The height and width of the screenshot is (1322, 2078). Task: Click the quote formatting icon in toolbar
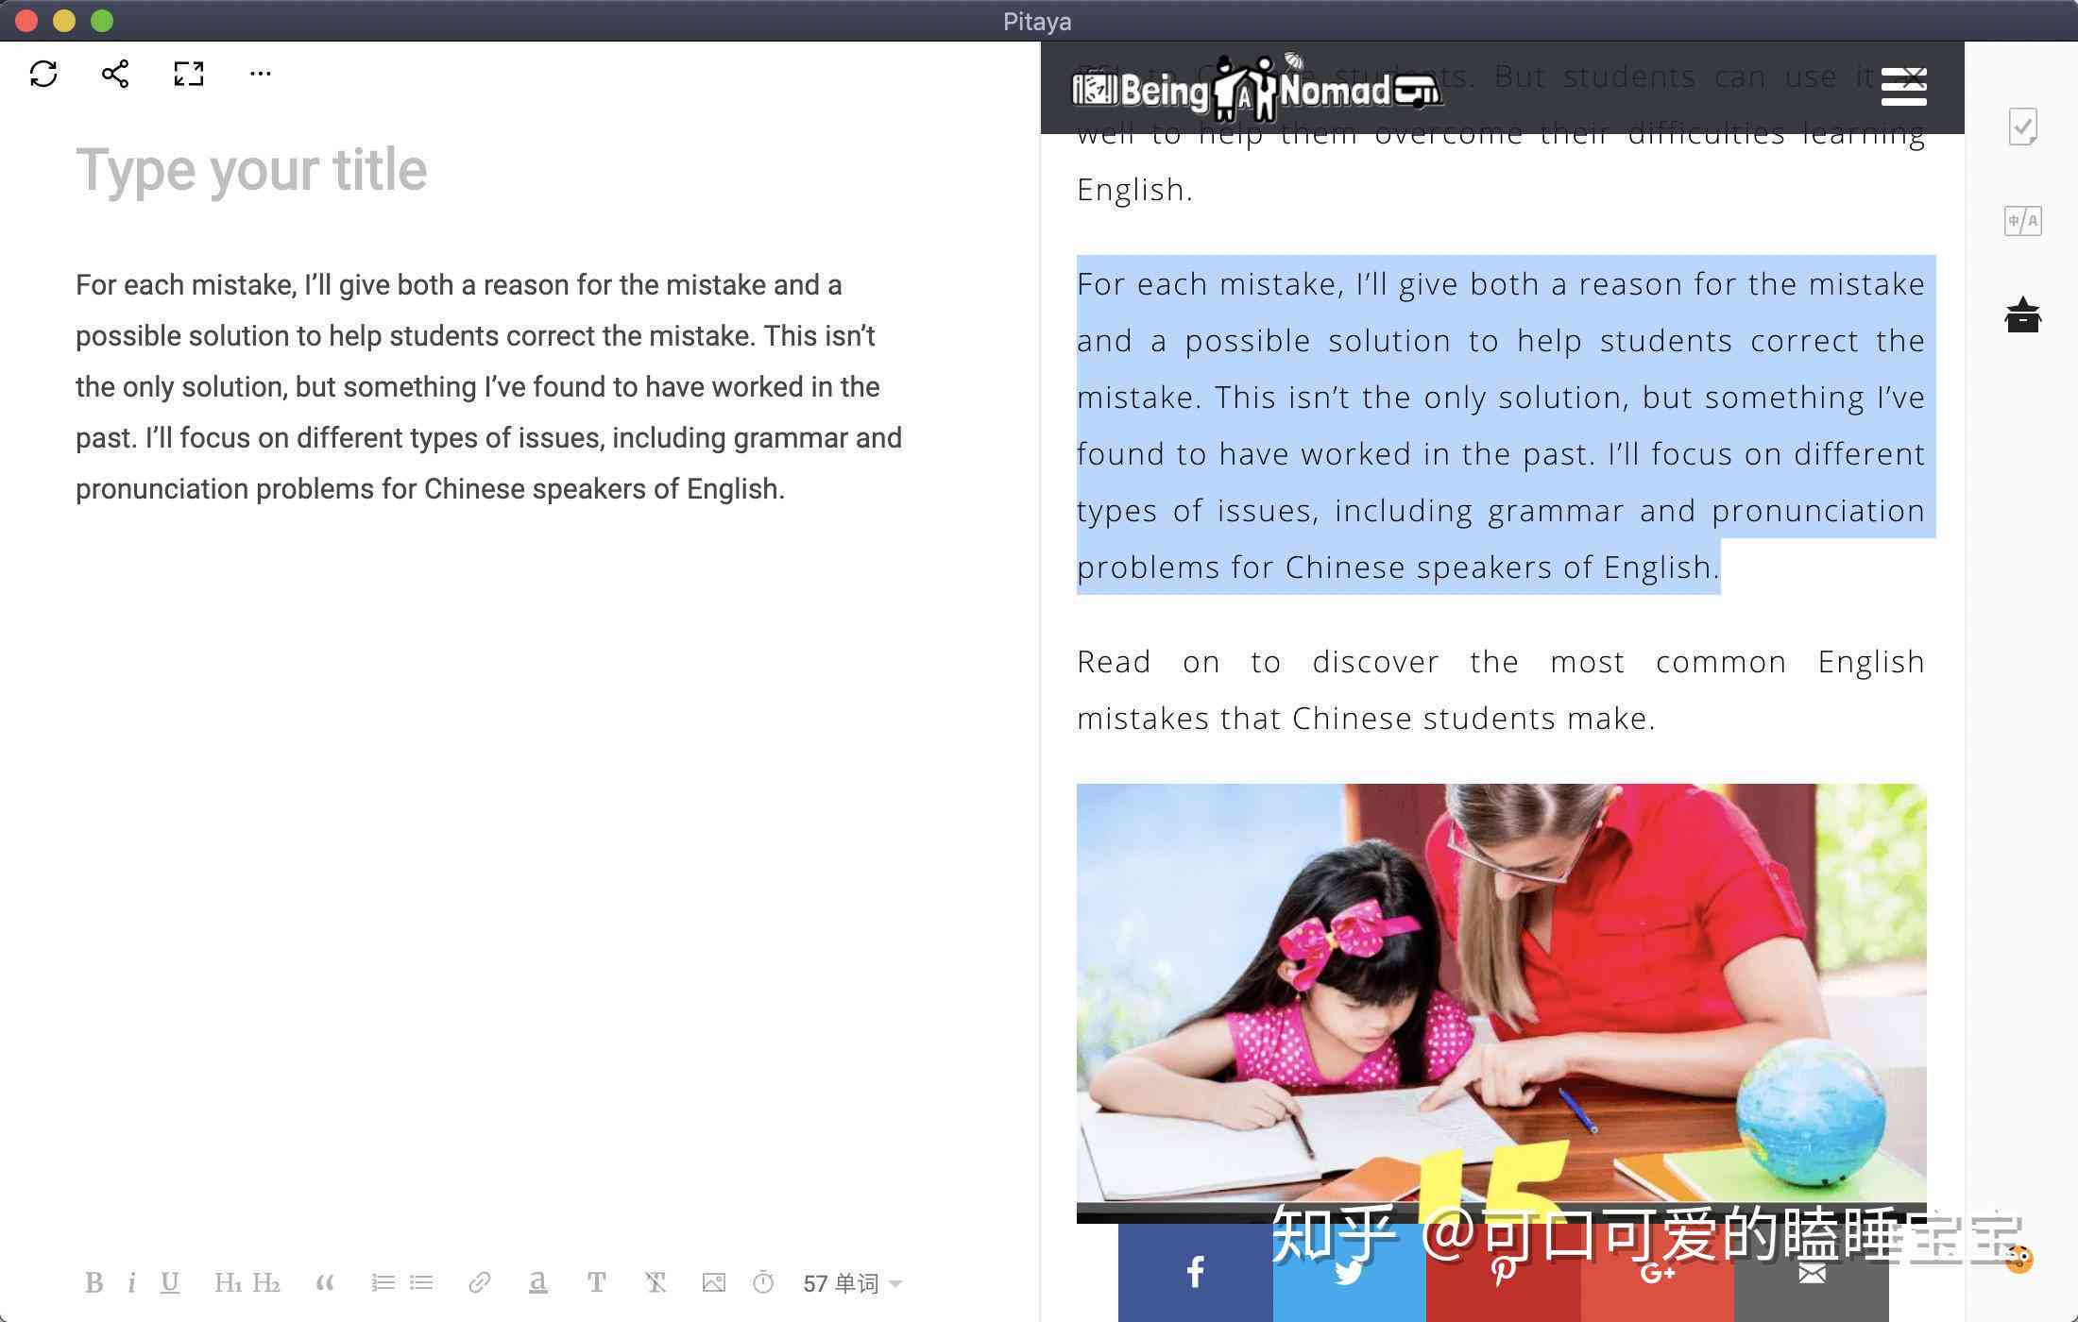tap(323, 1281)
